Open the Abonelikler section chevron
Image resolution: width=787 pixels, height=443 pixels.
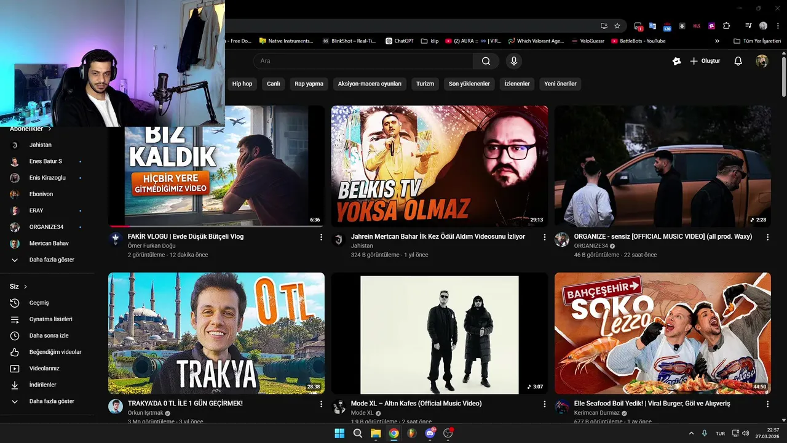[x=50, y=129]
